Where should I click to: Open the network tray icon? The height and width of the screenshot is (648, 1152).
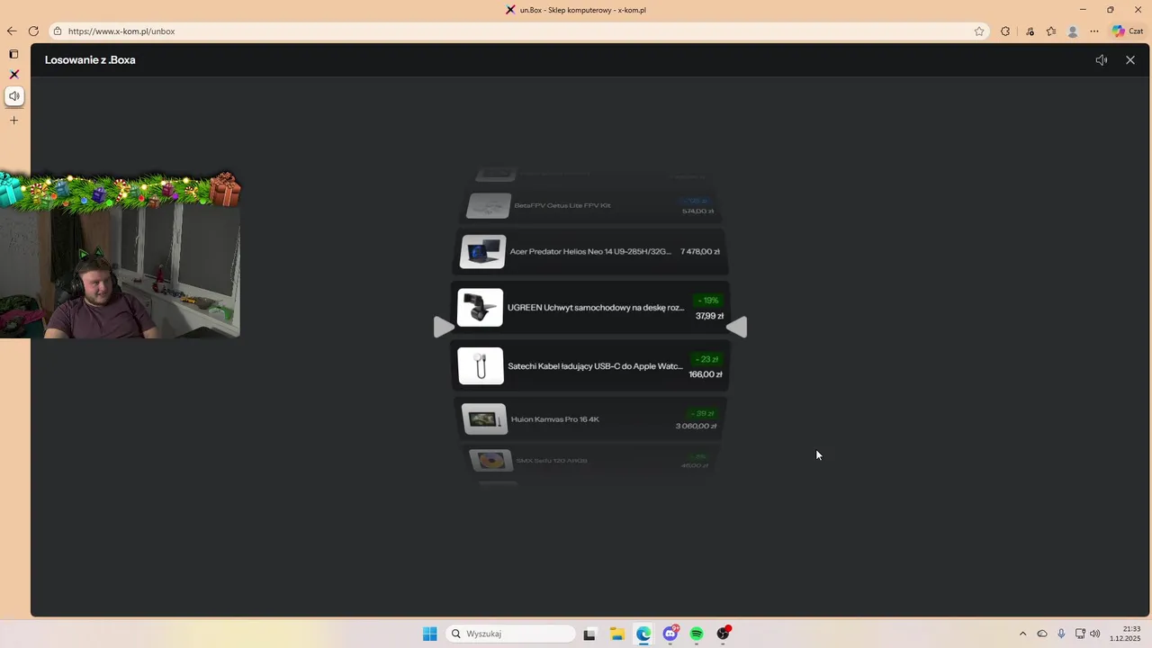(1080, 634)
